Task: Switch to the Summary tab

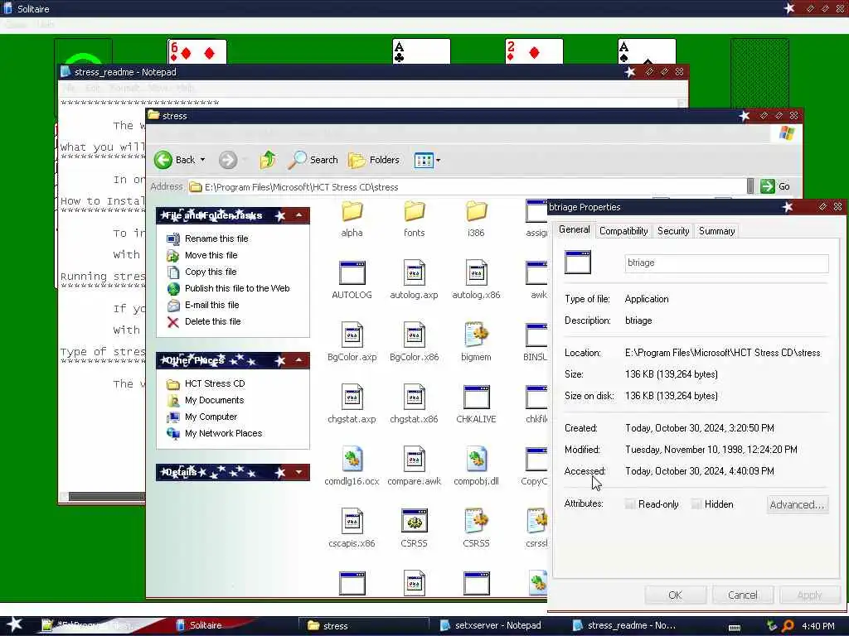Action: (x=716, y=231)
